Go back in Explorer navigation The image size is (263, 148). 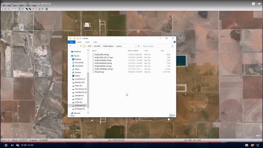click(x=70, y=46)
